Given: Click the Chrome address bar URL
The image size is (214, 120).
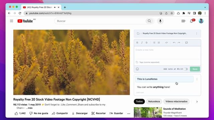Looking at the screenshot, I should (x=50, y=13).
